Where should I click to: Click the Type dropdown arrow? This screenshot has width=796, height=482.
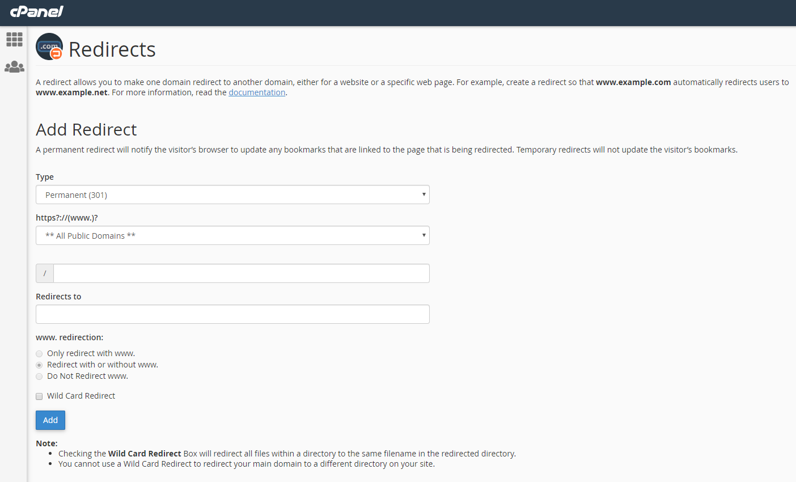coord(423,195)
